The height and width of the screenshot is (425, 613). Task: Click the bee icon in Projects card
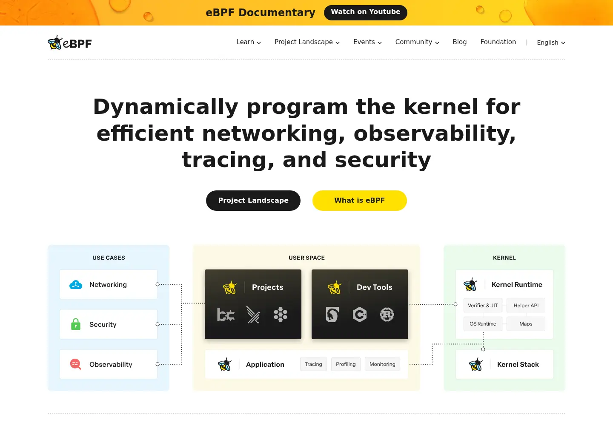point(230,287)
